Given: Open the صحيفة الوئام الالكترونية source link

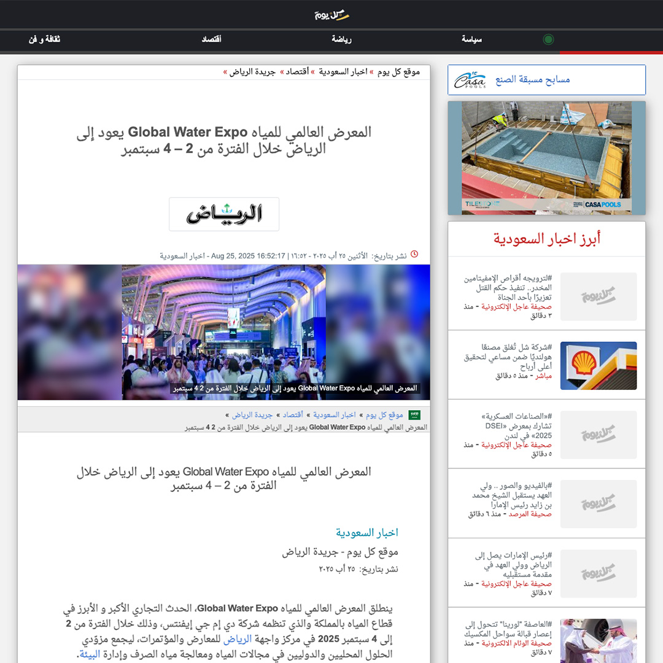Looking at the screenshot, I should pyautogui.click(x=517, y=643).
